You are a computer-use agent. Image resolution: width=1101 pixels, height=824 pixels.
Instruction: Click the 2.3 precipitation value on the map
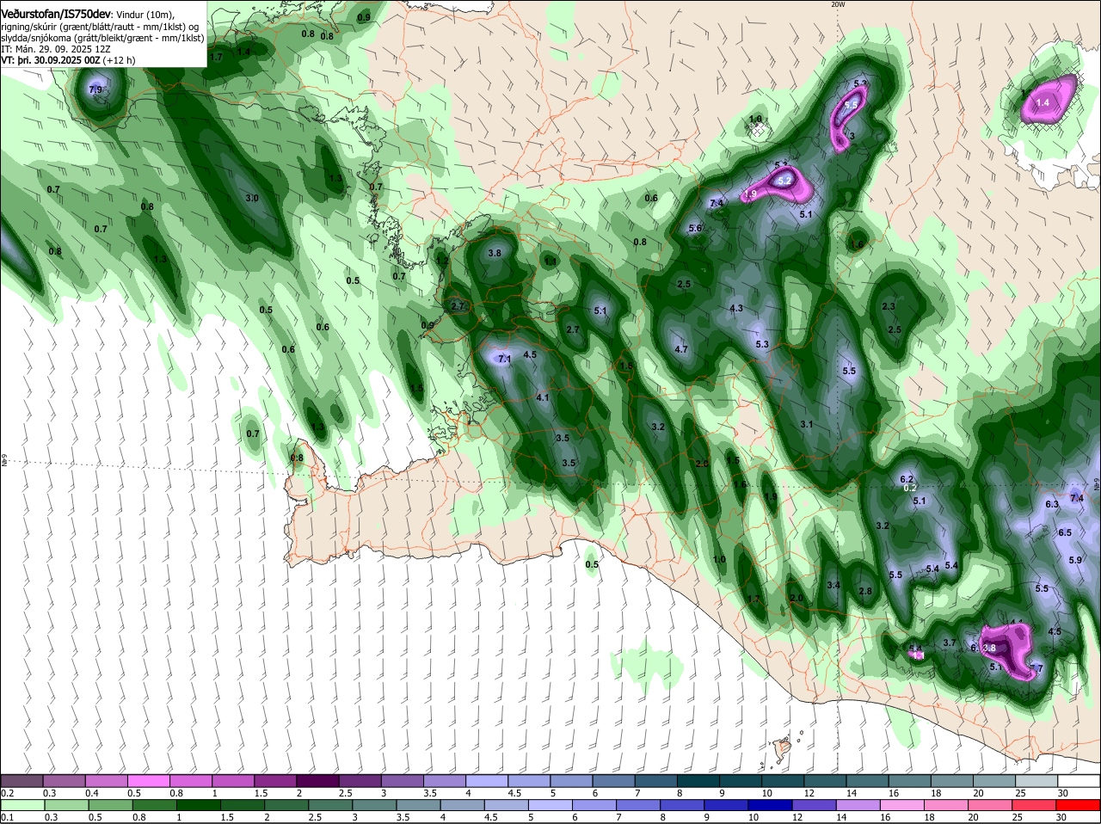pyautogui.click(x=889, y=306)
